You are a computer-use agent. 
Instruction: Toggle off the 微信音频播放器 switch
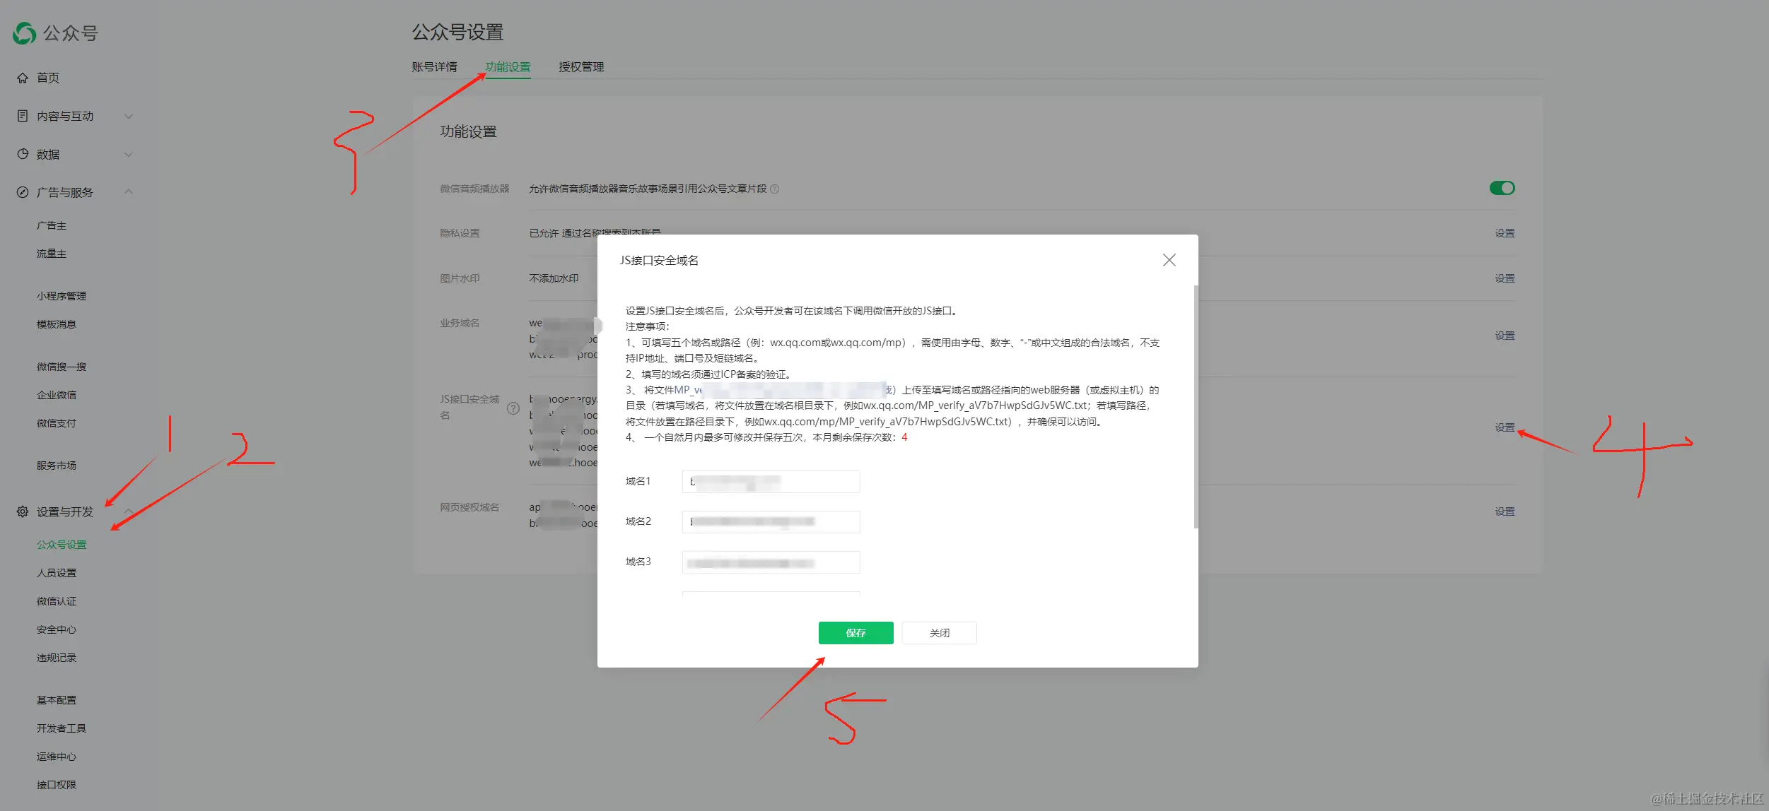coord(1502,188)
